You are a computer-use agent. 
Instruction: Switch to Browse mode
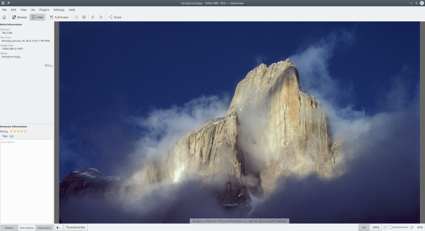click(x=19, y=17)
